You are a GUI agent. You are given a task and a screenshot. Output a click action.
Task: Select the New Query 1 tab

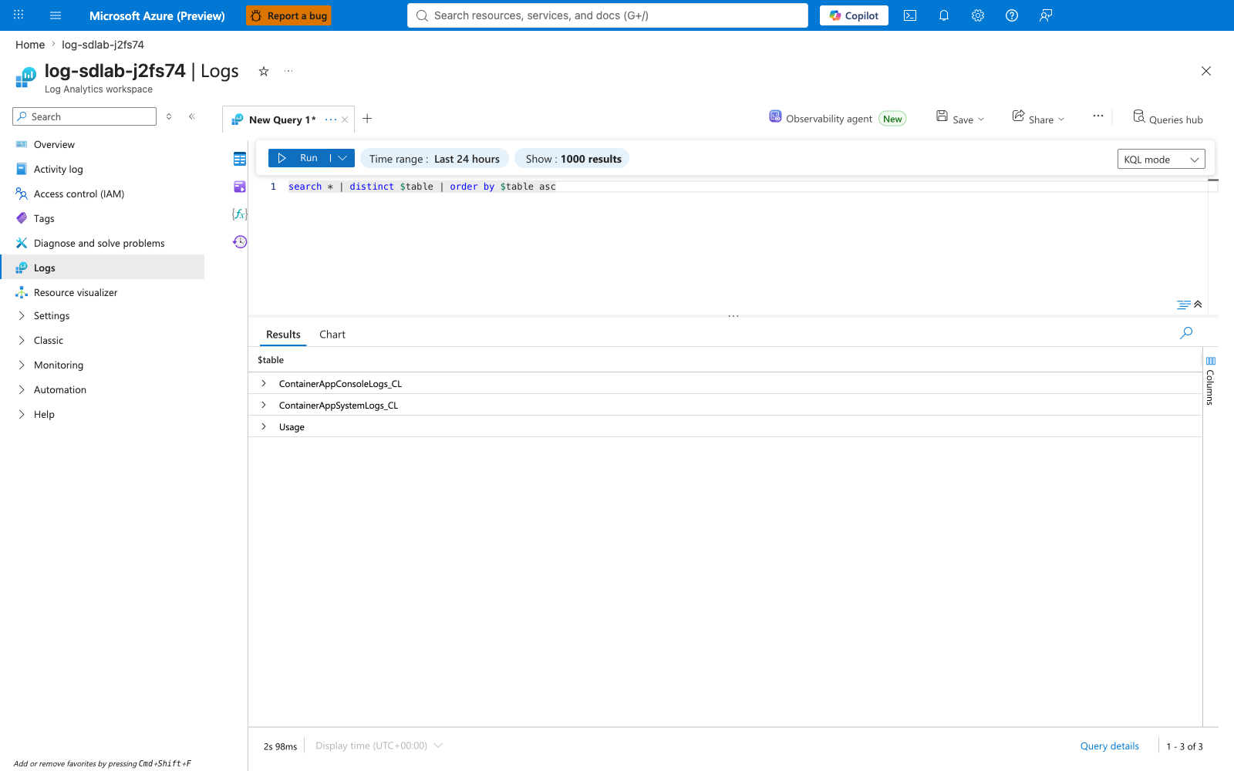click(x=282, y=120)
